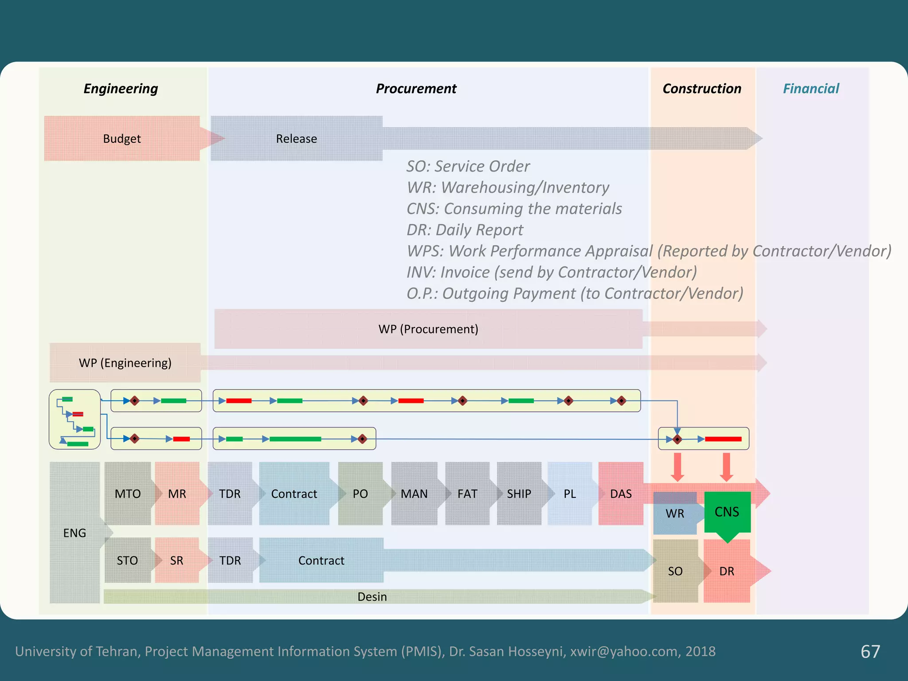Click the Desin long arrow bar
The image size is (908, 681).
click(372, 597)
